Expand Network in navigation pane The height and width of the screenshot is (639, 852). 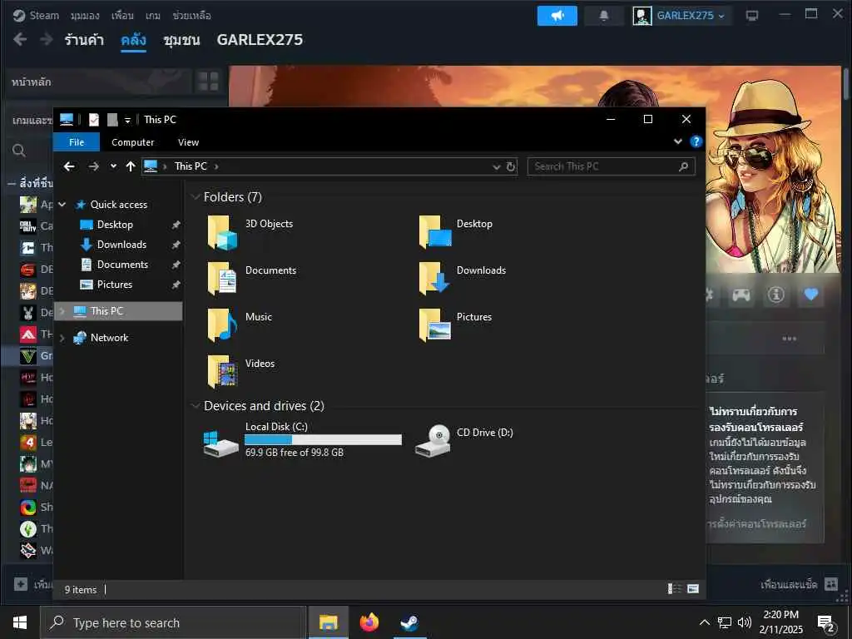click(x=62, y=338)
